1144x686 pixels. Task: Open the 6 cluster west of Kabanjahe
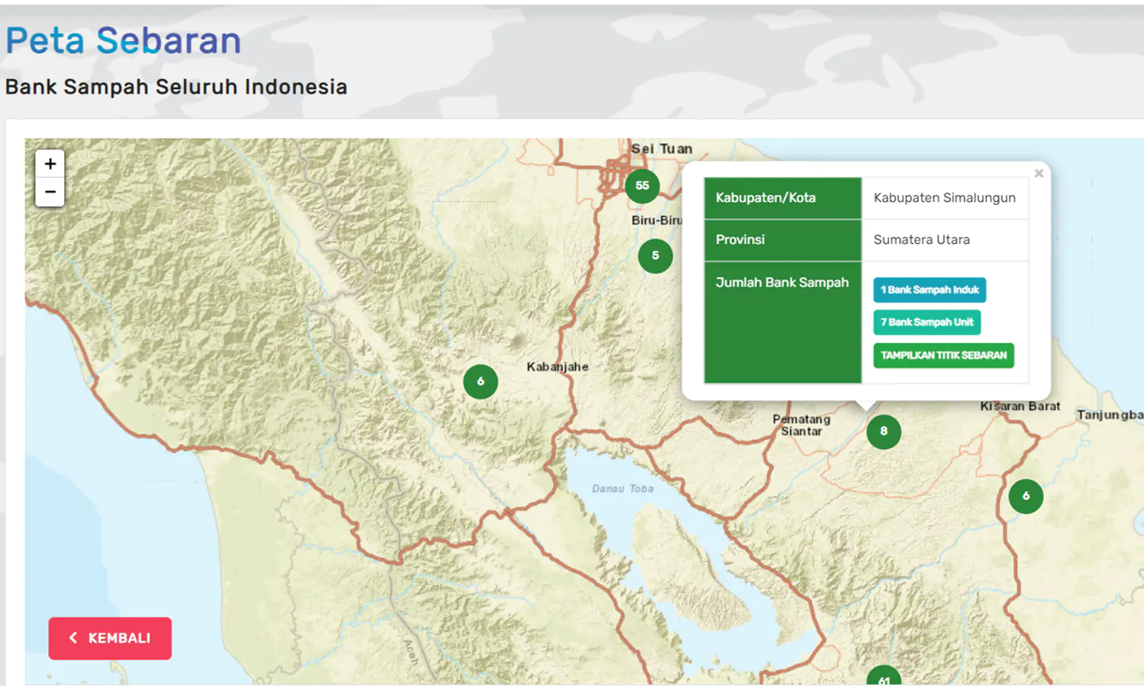point(480,382)
